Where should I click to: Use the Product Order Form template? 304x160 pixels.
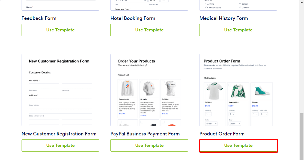pyautogui.click(x=239, y=146)
